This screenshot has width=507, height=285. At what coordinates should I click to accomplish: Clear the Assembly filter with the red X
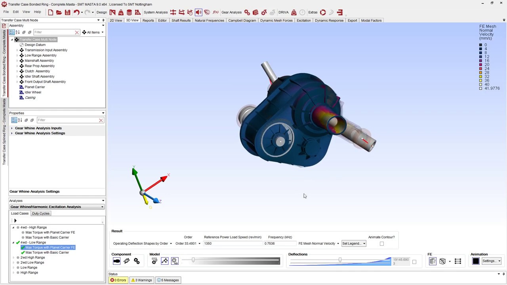(x=77, y=32)
